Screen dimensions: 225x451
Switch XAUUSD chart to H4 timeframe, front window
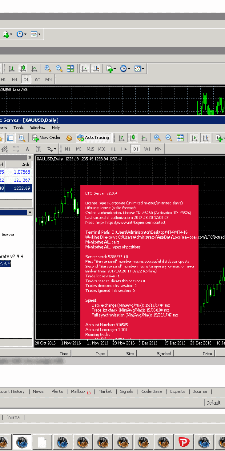[x=124, y=149]
